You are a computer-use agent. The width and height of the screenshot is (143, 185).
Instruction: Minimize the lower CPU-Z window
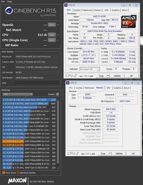(x=126, y=83)
